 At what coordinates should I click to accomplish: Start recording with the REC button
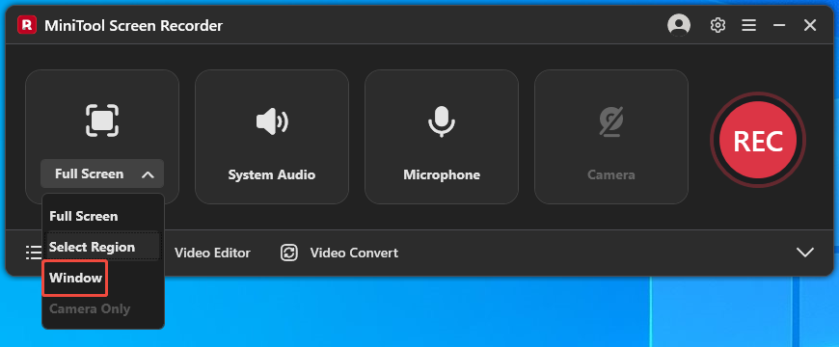click(x=758, y=141)
